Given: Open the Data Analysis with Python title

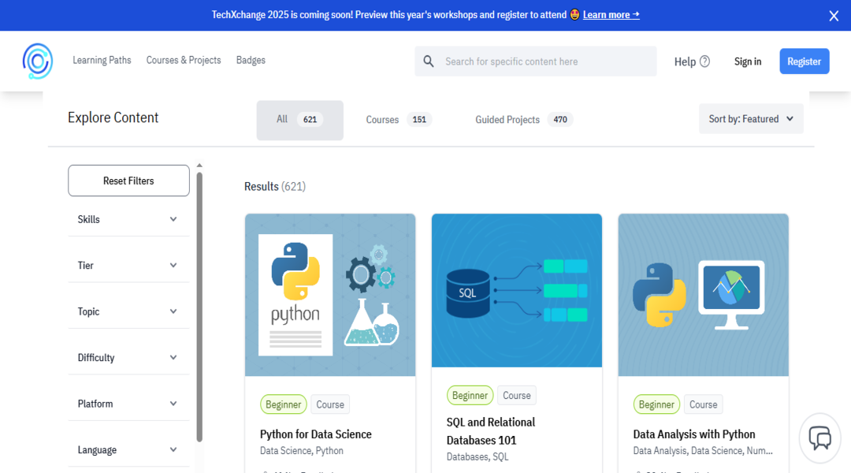Looking at the screenshot, I should [x=694, y=434].
